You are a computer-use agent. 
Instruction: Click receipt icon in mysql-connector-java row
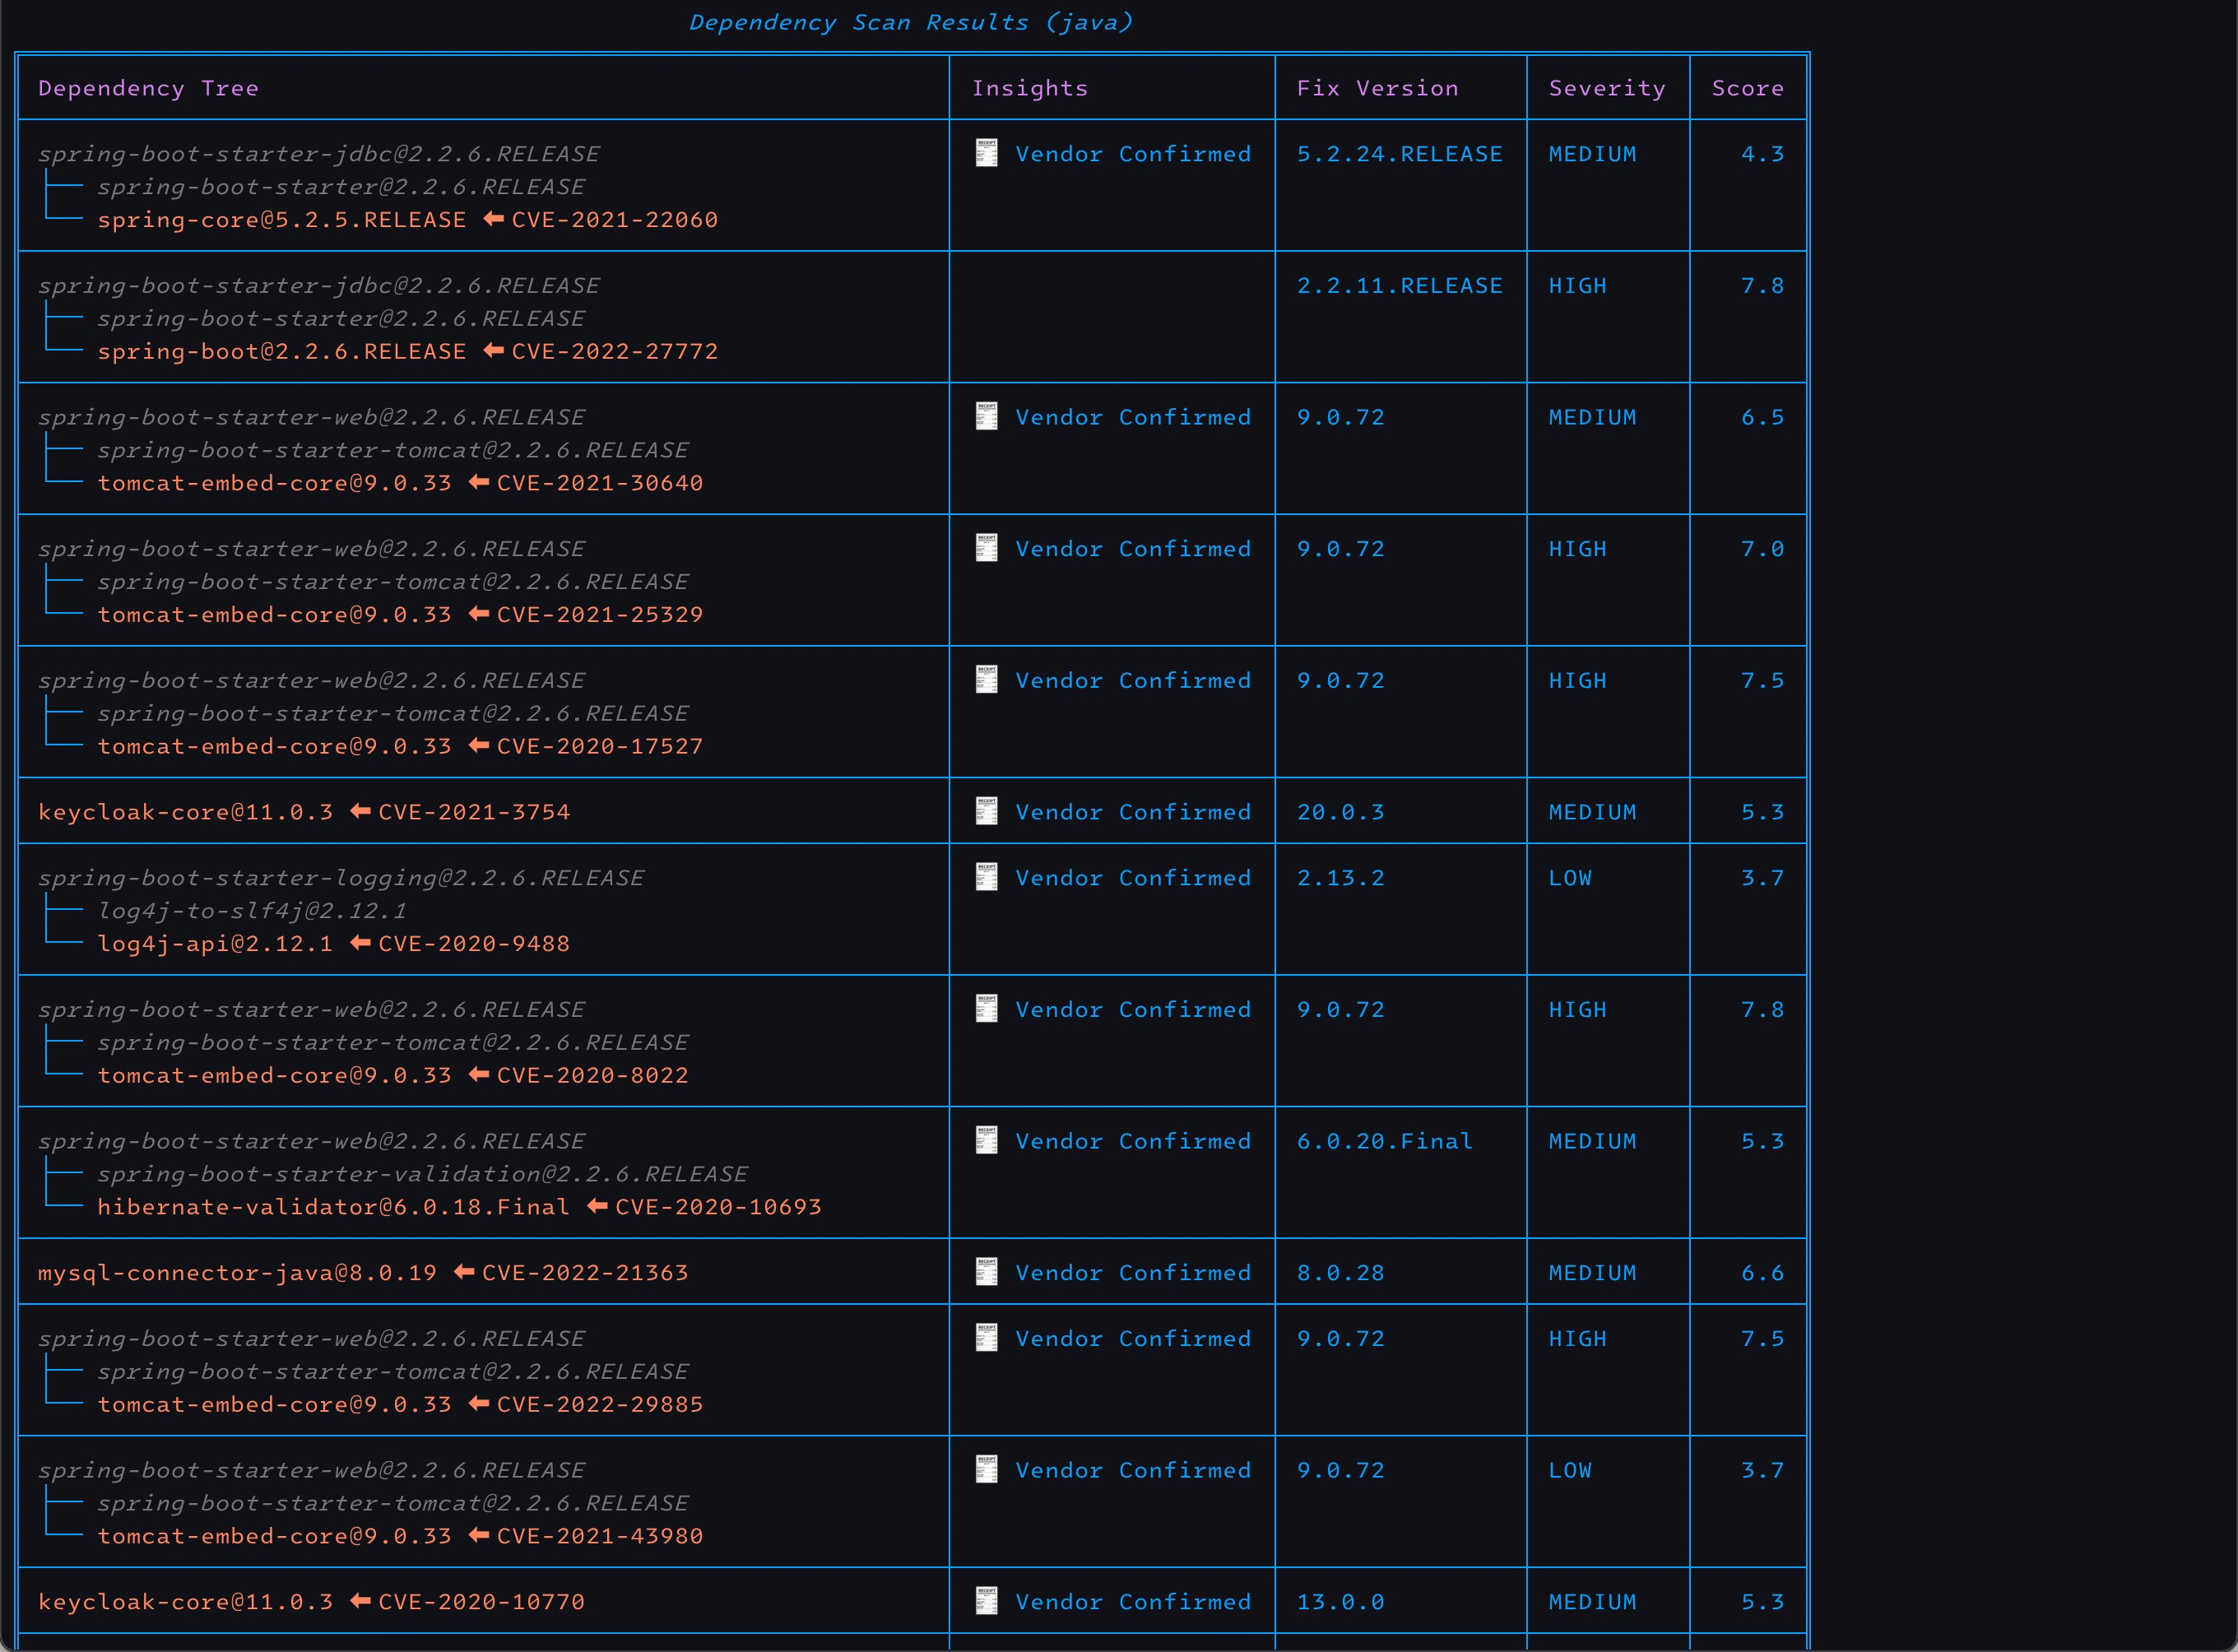(x=986, y=1272)
